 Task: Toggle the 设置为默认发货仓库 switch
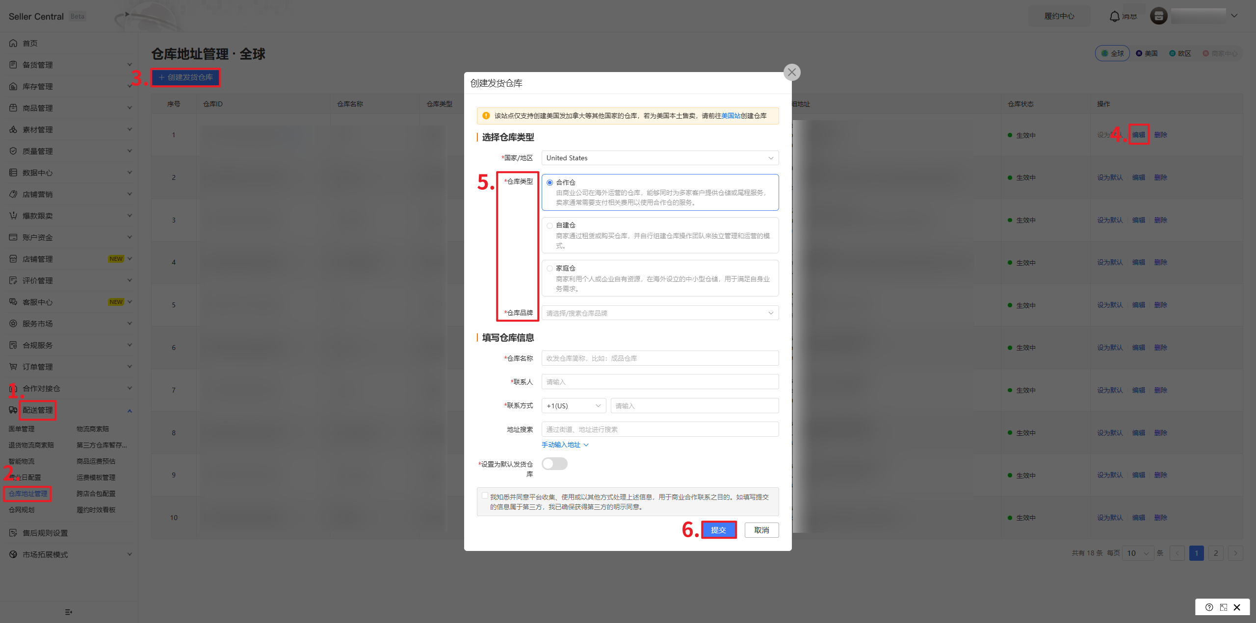554,464
